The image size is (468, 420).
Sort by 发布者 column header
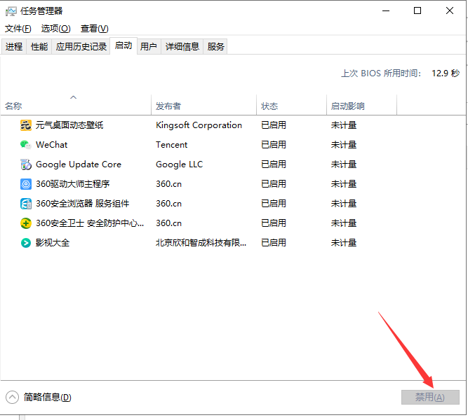pos(168,106)
